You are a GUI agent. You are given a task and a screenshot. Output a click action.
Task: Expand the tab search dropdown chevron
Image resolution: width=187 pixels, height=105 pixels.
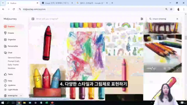(x=3, y=3)
